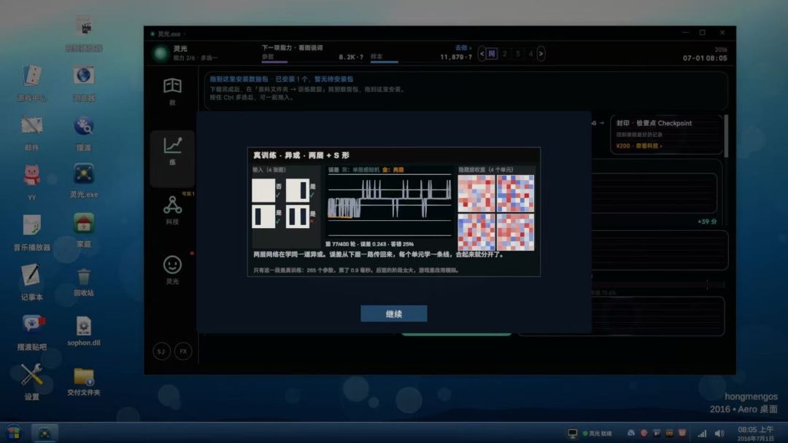Open the 记事本 notepad desktop icon
This screenshot has height=443, width=788.
(x=31, y=281)
